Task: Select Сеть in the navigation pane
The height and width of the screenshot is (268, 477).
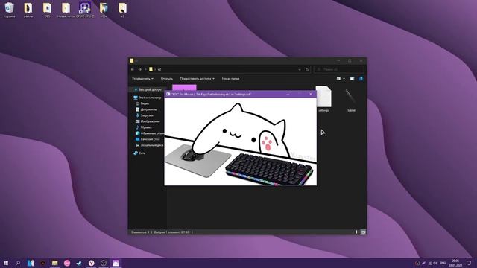Action: pos(139,153)
